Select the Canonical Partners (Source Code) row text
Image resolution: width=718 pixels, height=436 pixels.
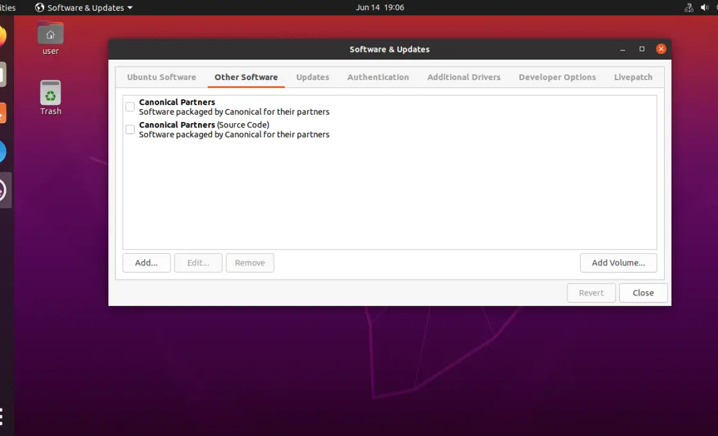(x=234, y=130)
